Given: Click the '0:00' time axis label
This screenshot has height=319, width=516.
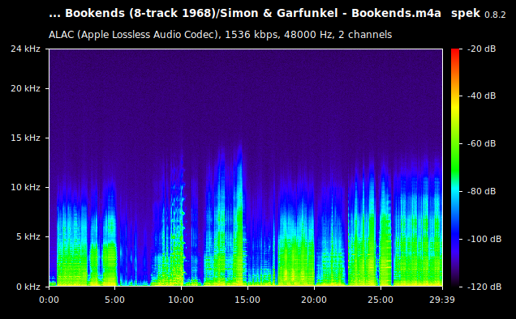Looking at the screenshot, I should [x=49, y=300].
